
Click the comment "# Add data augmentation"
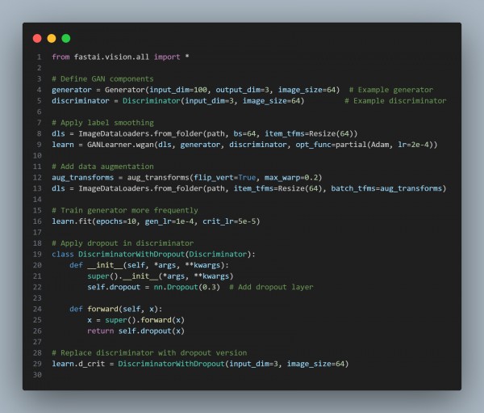tap(102, 166)
